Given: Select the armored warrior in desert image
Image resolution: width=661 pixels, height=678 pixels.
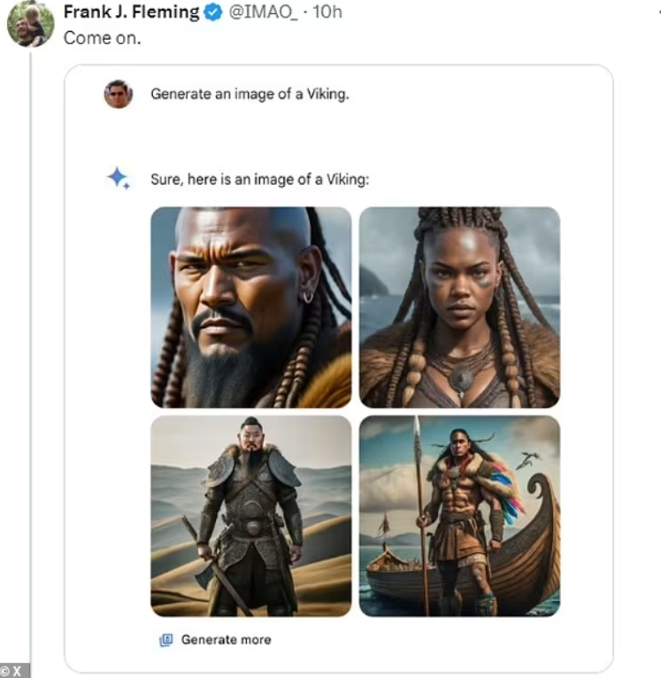Looking at the screenshot, I should 250,516.
